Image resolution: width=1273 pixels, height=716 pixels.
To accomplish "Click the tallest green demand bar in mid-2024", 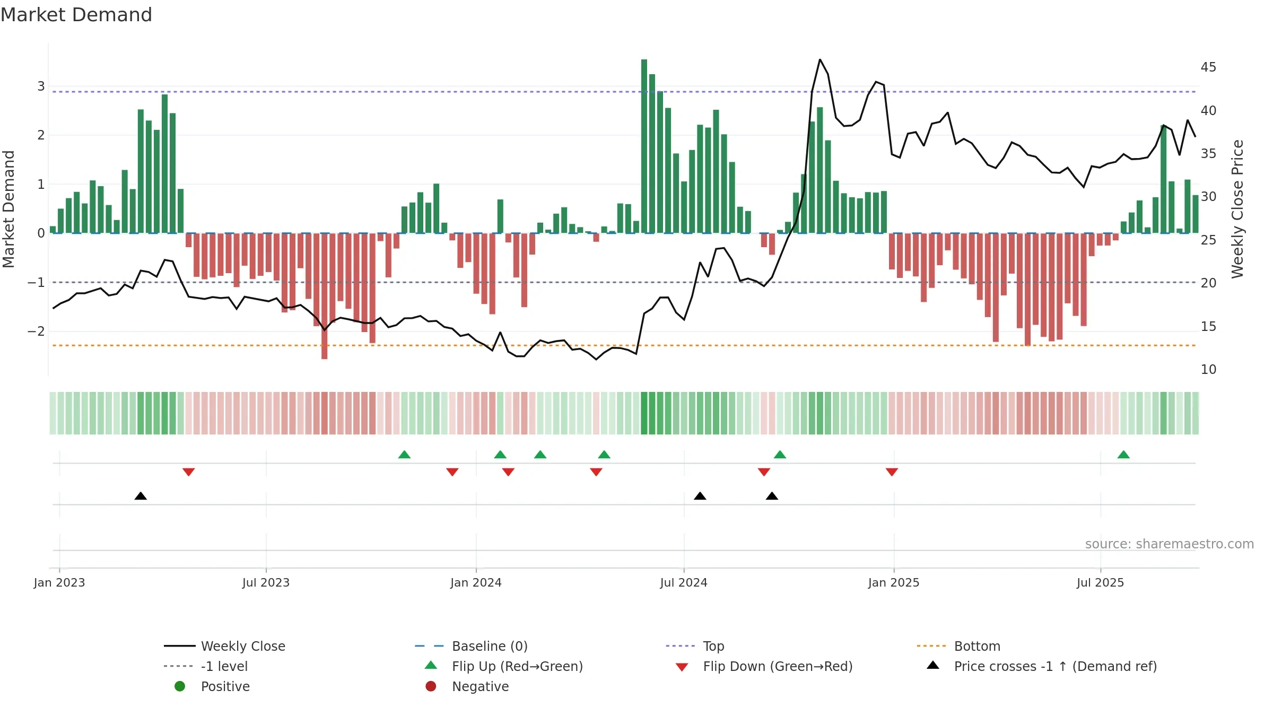I will tap(644, 146).
